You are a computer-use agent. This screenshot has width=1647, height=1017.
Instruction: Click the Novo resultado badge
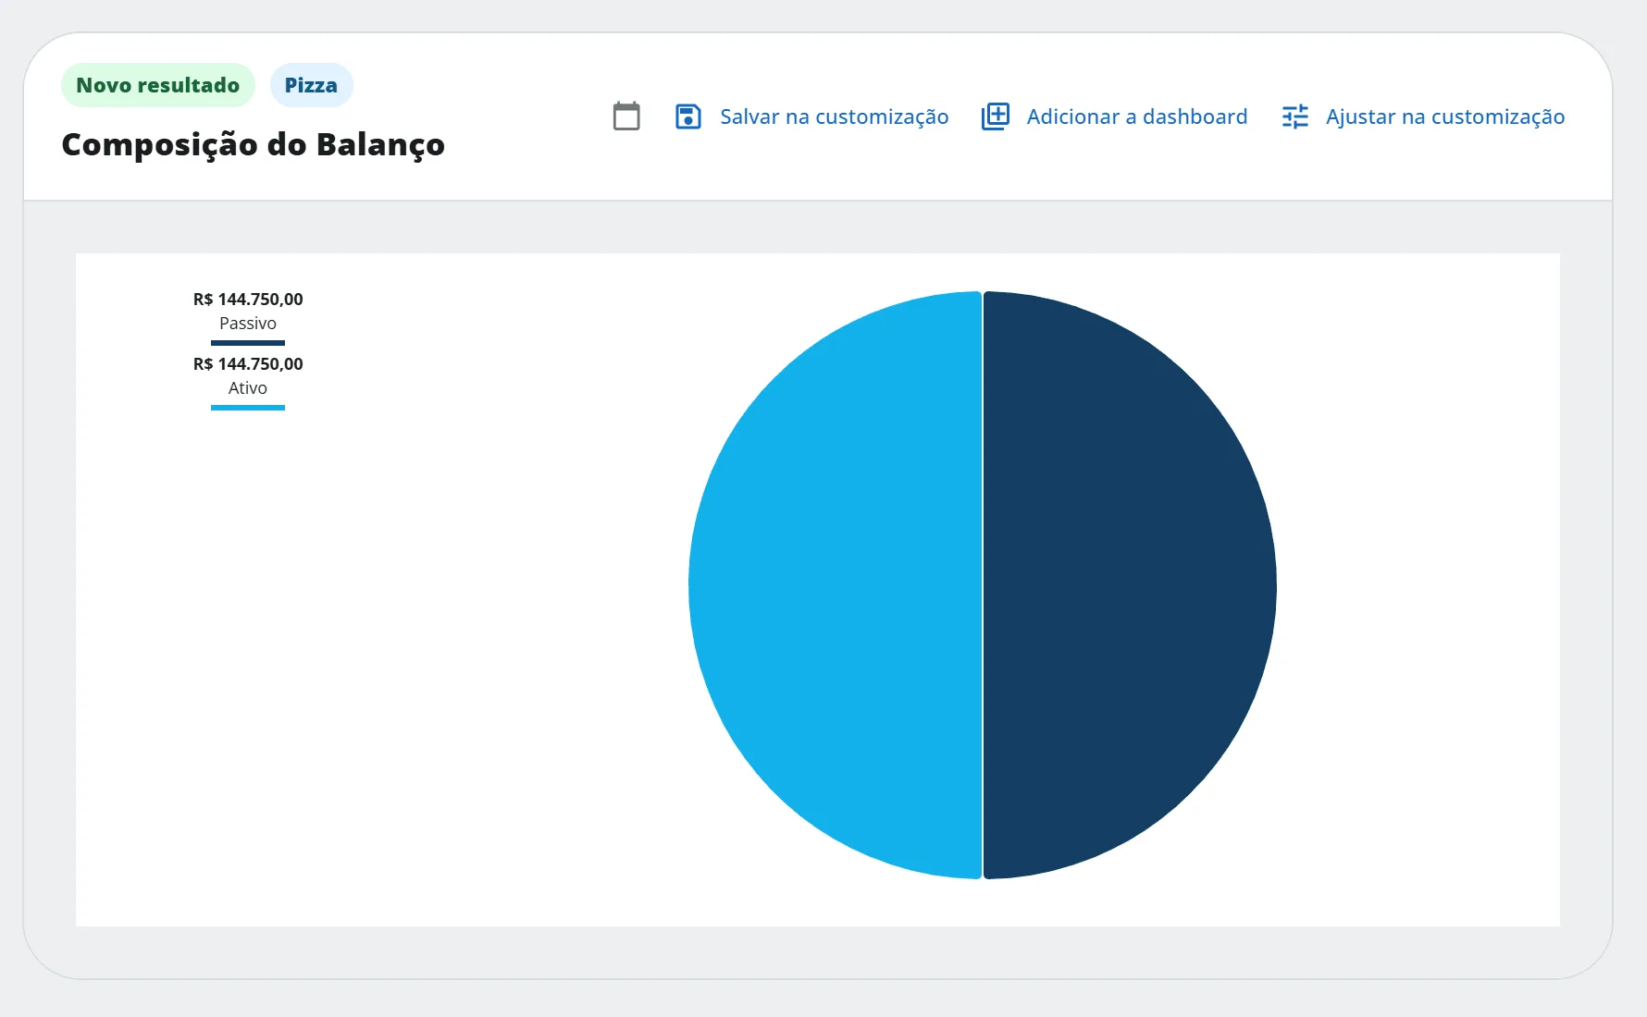point(158,85)
